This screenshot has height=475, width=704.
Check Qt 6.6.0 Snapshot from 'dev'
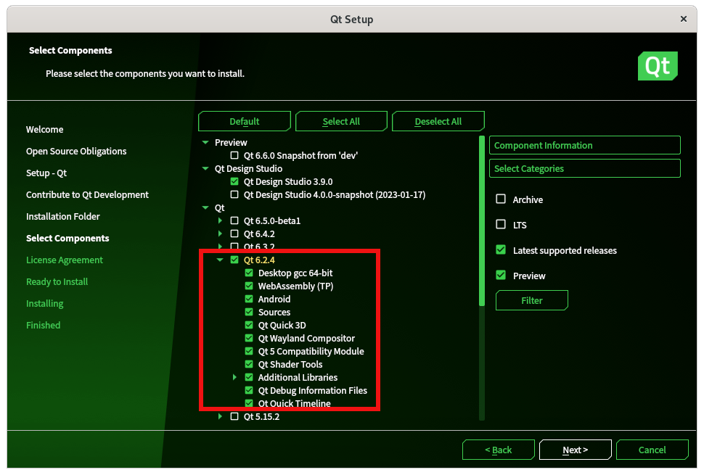click(x=234, y=155)
